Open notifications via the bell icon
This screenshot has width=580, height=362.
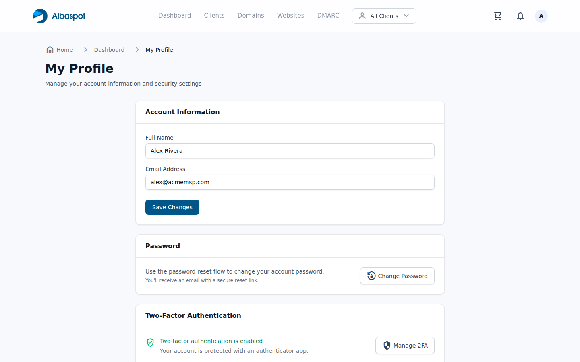point(520,16)
